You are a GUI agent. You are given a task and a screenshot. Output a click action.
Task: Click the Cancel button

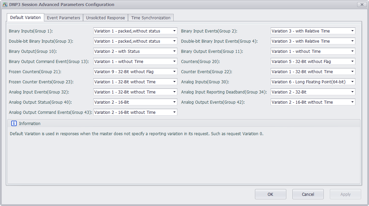coord(308,194)
